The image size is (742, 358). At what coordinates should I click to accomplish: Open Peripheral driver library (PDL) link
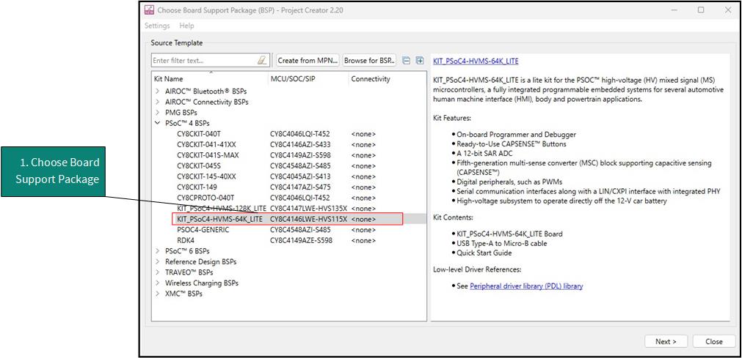[526, 286]
